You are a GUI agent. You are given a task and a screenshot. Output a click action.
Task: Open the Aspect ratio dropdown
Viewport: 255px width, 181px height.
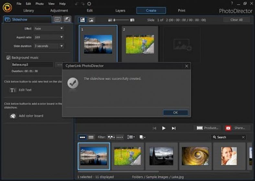61,37
